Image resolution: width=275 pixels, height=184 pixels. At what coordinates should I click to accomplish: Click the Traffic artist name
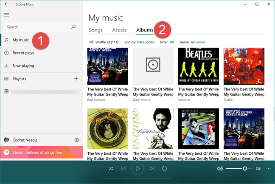pos(228,100)
